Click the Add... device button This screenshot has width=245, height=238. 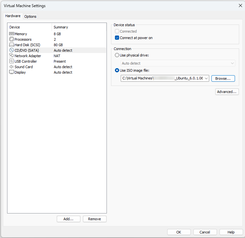(x=68, y=219)
